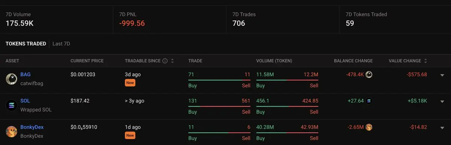Screen dimensions: 451x145
Task: Click the info icon beside Tradable Since
Action: click(x=165, y=61)
